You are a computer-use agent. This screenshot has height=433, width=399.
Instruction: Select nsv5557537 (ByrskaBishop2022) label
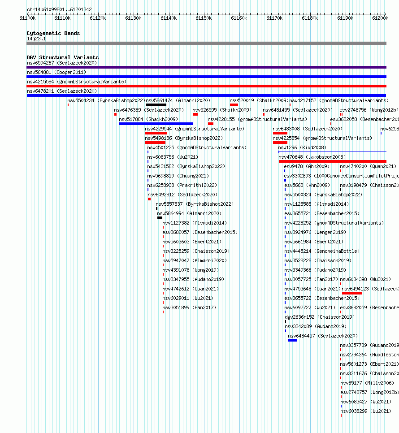tap(195, 204)
